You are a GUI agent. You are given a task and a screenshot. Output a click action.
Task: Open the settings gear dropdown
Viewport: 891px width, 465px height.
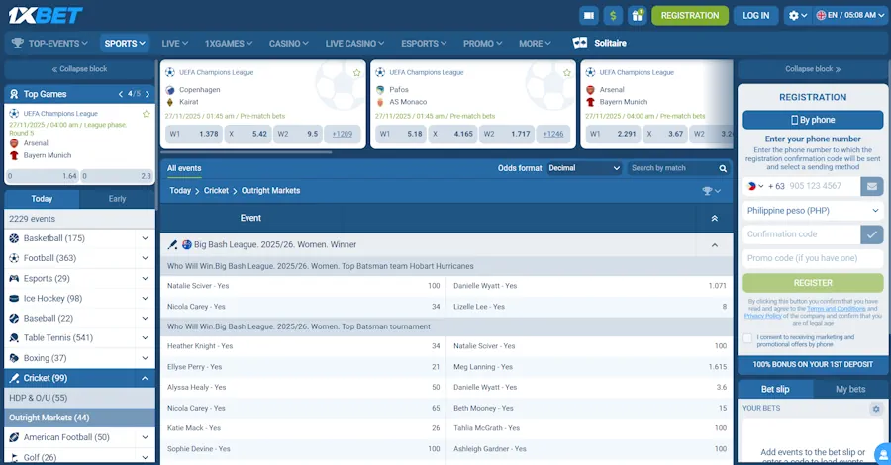[x=798, y=15]
